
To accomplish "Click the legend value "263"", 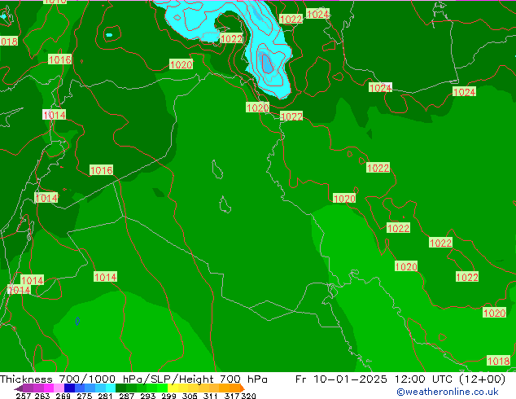I will click(x=42, y=396).
